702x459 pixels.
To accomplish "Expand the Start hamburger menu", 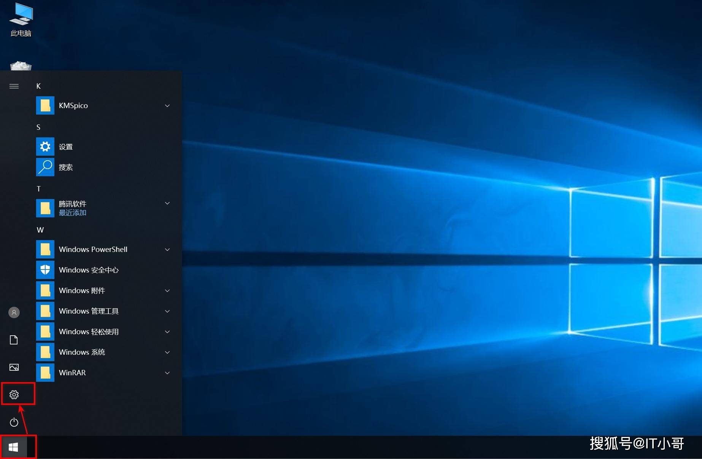I will click(14, 86).
